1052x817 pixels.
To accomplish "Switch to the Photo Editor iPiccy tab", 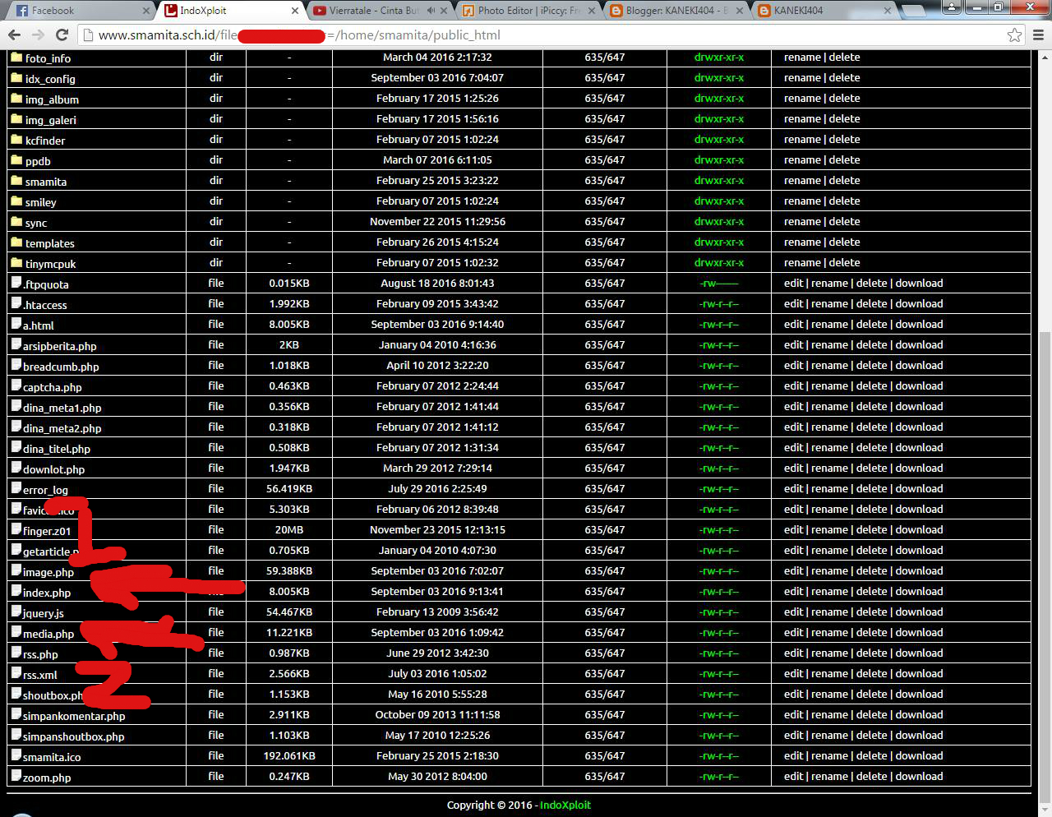I will click(526, 11).
